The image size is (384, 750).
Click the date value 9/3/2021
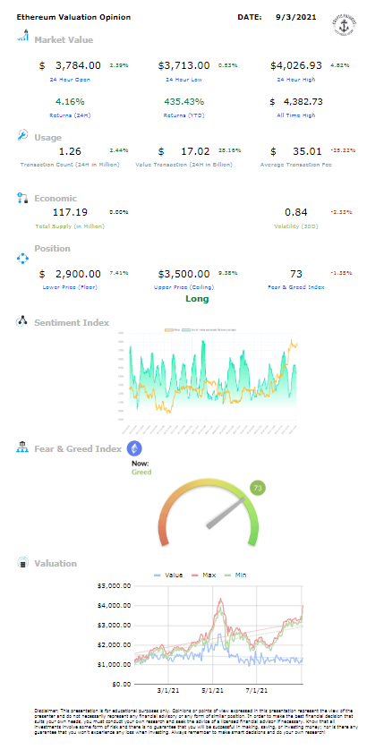pos(296,17)
